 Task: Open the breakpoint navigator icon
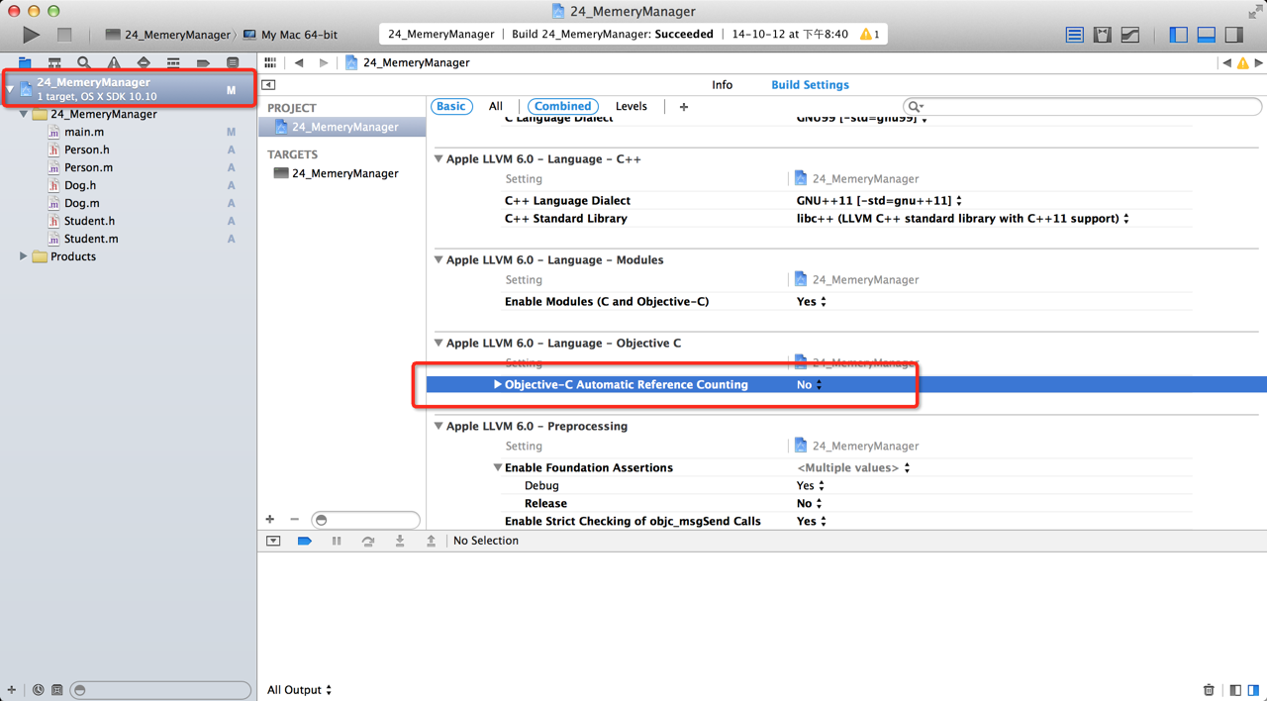click(203, 62)
